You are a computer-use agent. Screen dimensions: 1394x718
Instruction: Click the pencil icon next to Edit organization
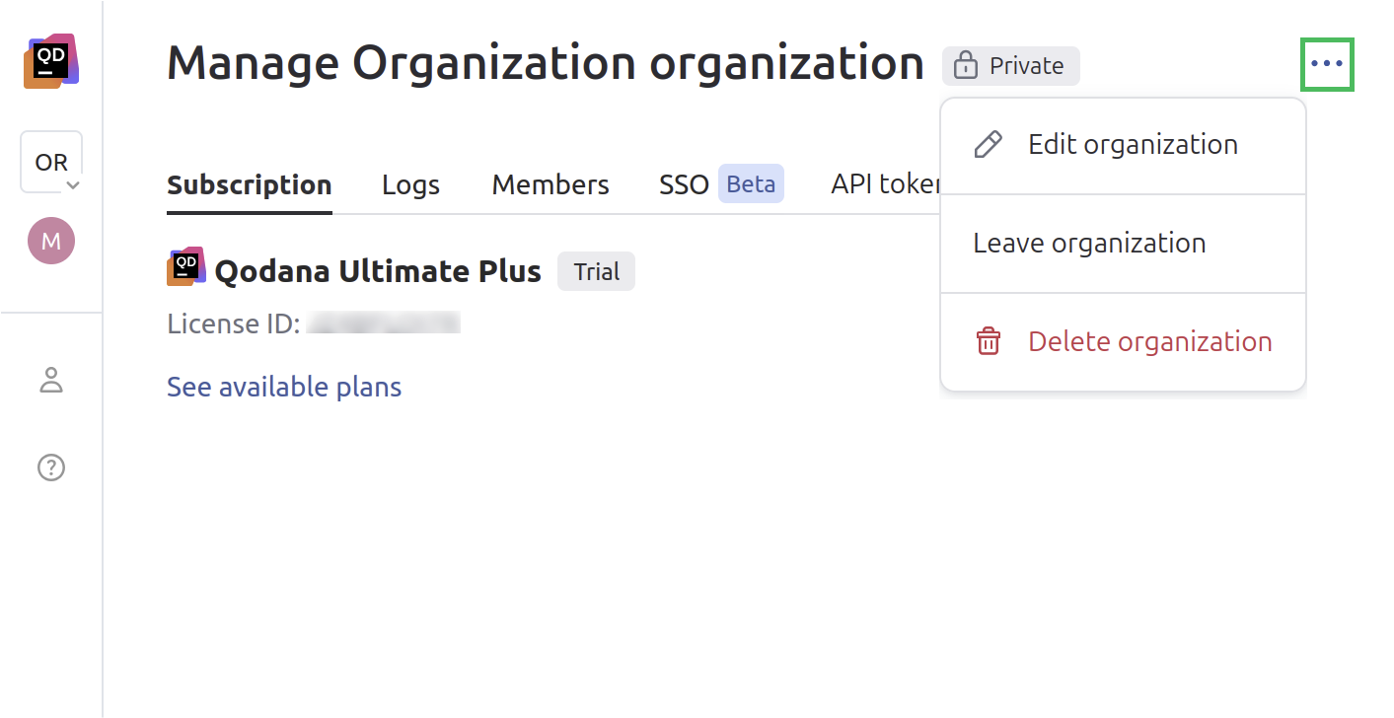987,144
